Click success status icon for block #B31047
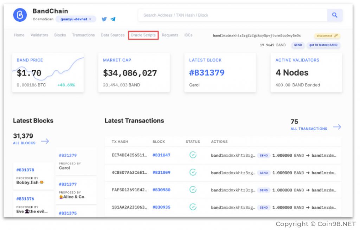The image size is (360, 230). (x=193, y=155)
